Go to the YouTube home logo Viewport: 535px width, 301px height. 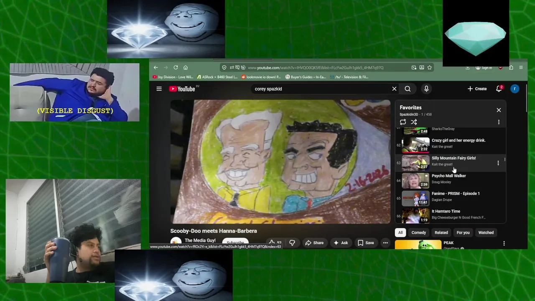tap(182, 89)
